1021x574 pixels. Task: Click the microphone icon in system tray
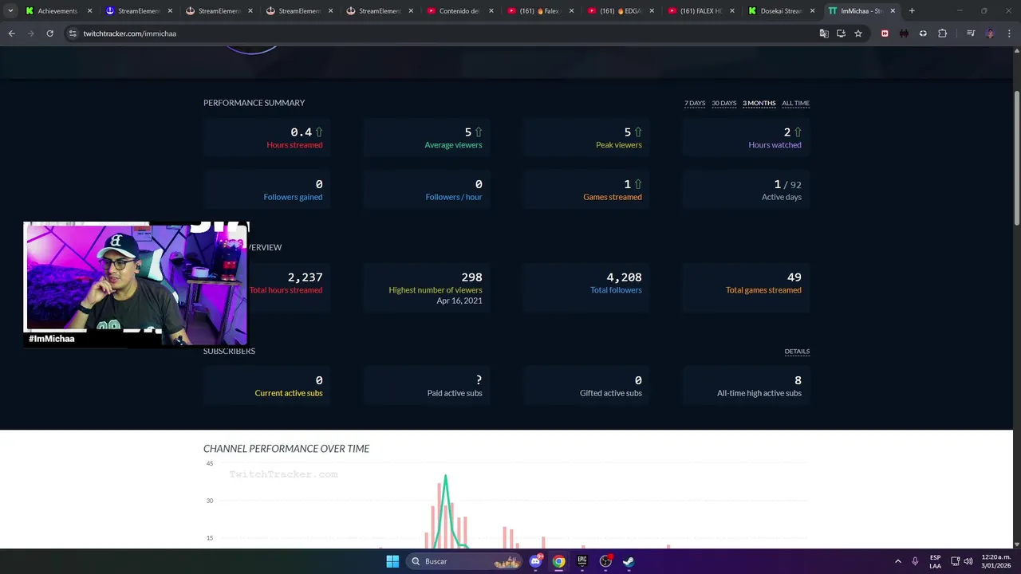coord(915,561)
